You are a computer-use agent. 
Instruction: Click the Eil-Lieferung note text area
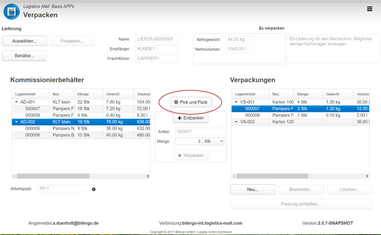(x=334, y=49)
